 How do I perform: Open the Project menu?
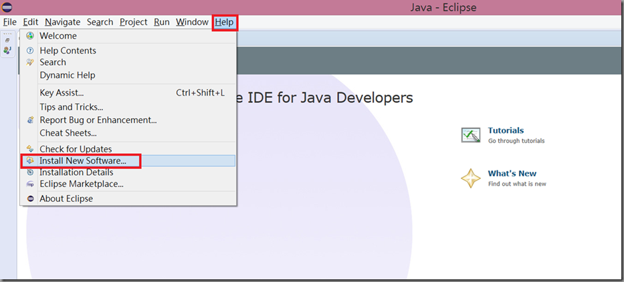pyautogui.click(x=134, y=22)
